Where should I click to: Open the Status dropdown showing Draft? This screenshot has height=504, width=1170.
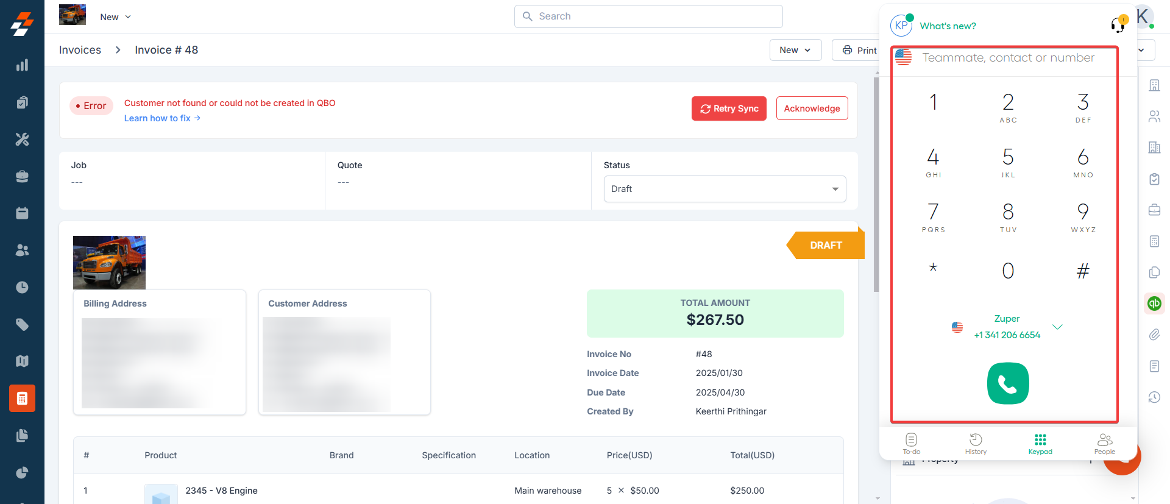(725, 189)
